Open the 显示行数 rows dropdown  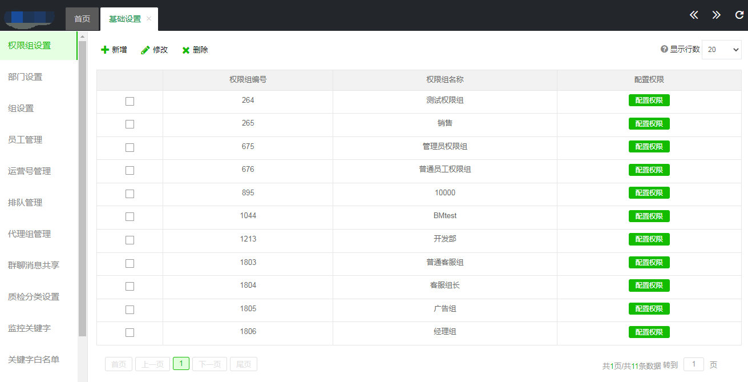[x=721, y=50]
